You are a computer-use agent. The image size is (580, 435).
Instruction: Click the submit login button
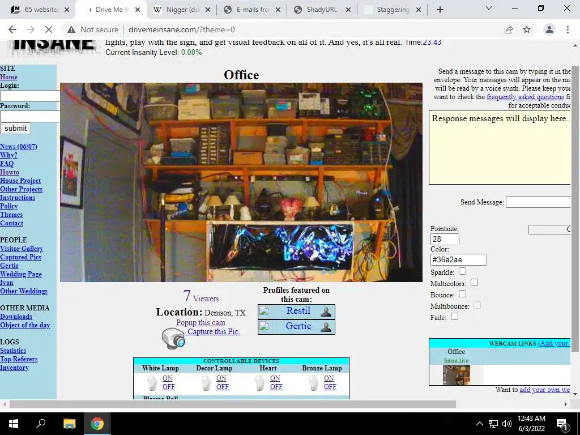tap(15, 129)
